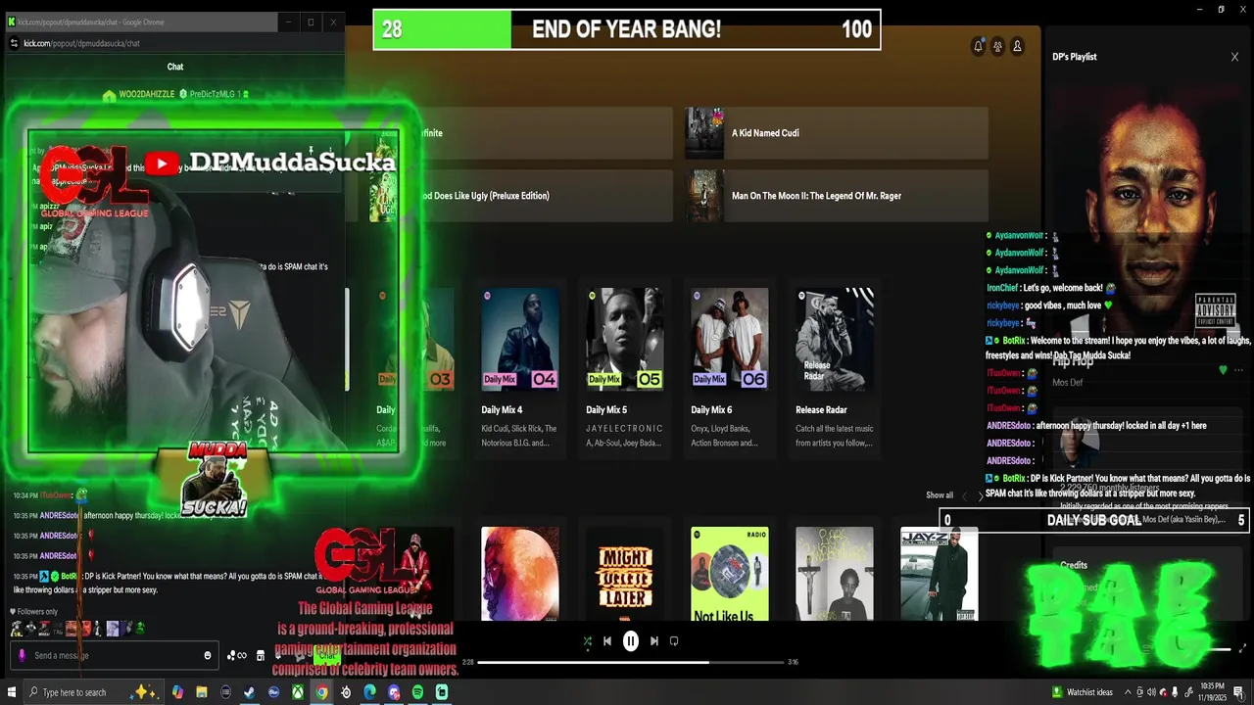This screenshot has height=705, width=1254.
Task: Toggle shuffle in the Spotify player
Action: [587, 641]
